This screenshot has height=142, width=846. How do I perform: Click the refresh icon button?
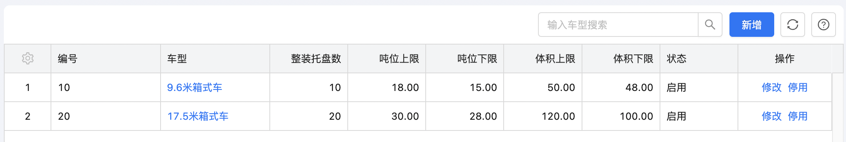coord(793,25)
